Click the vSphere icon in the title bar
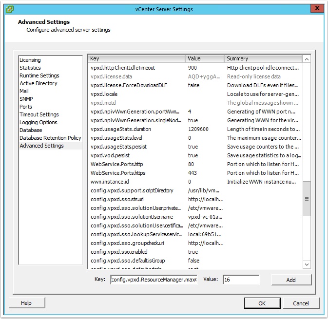Viewport: 328px width, 319px height. coord(10,9)
